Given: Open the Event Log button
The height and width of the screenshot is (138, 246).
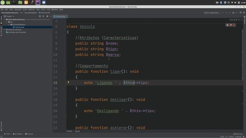Looking at the screenshot, I should 238,134.
